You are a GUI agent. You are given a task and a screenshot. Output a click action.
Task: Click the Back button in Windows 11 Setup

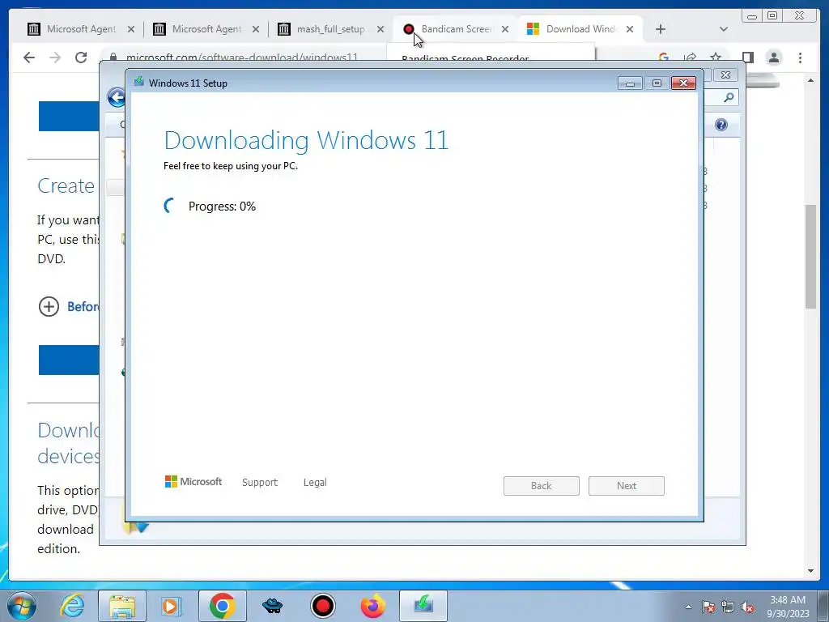point(542,486)
